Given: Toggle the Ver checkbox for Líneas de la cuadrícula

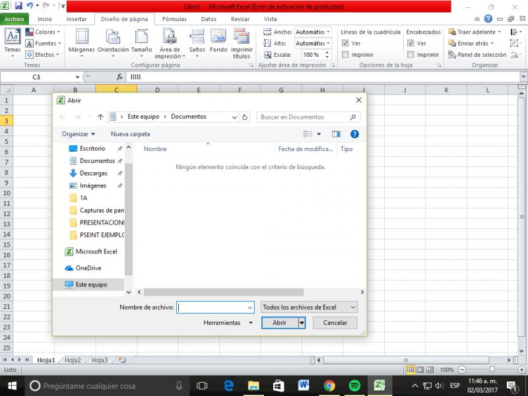Looking at the screenshot, I should (345, 44).
